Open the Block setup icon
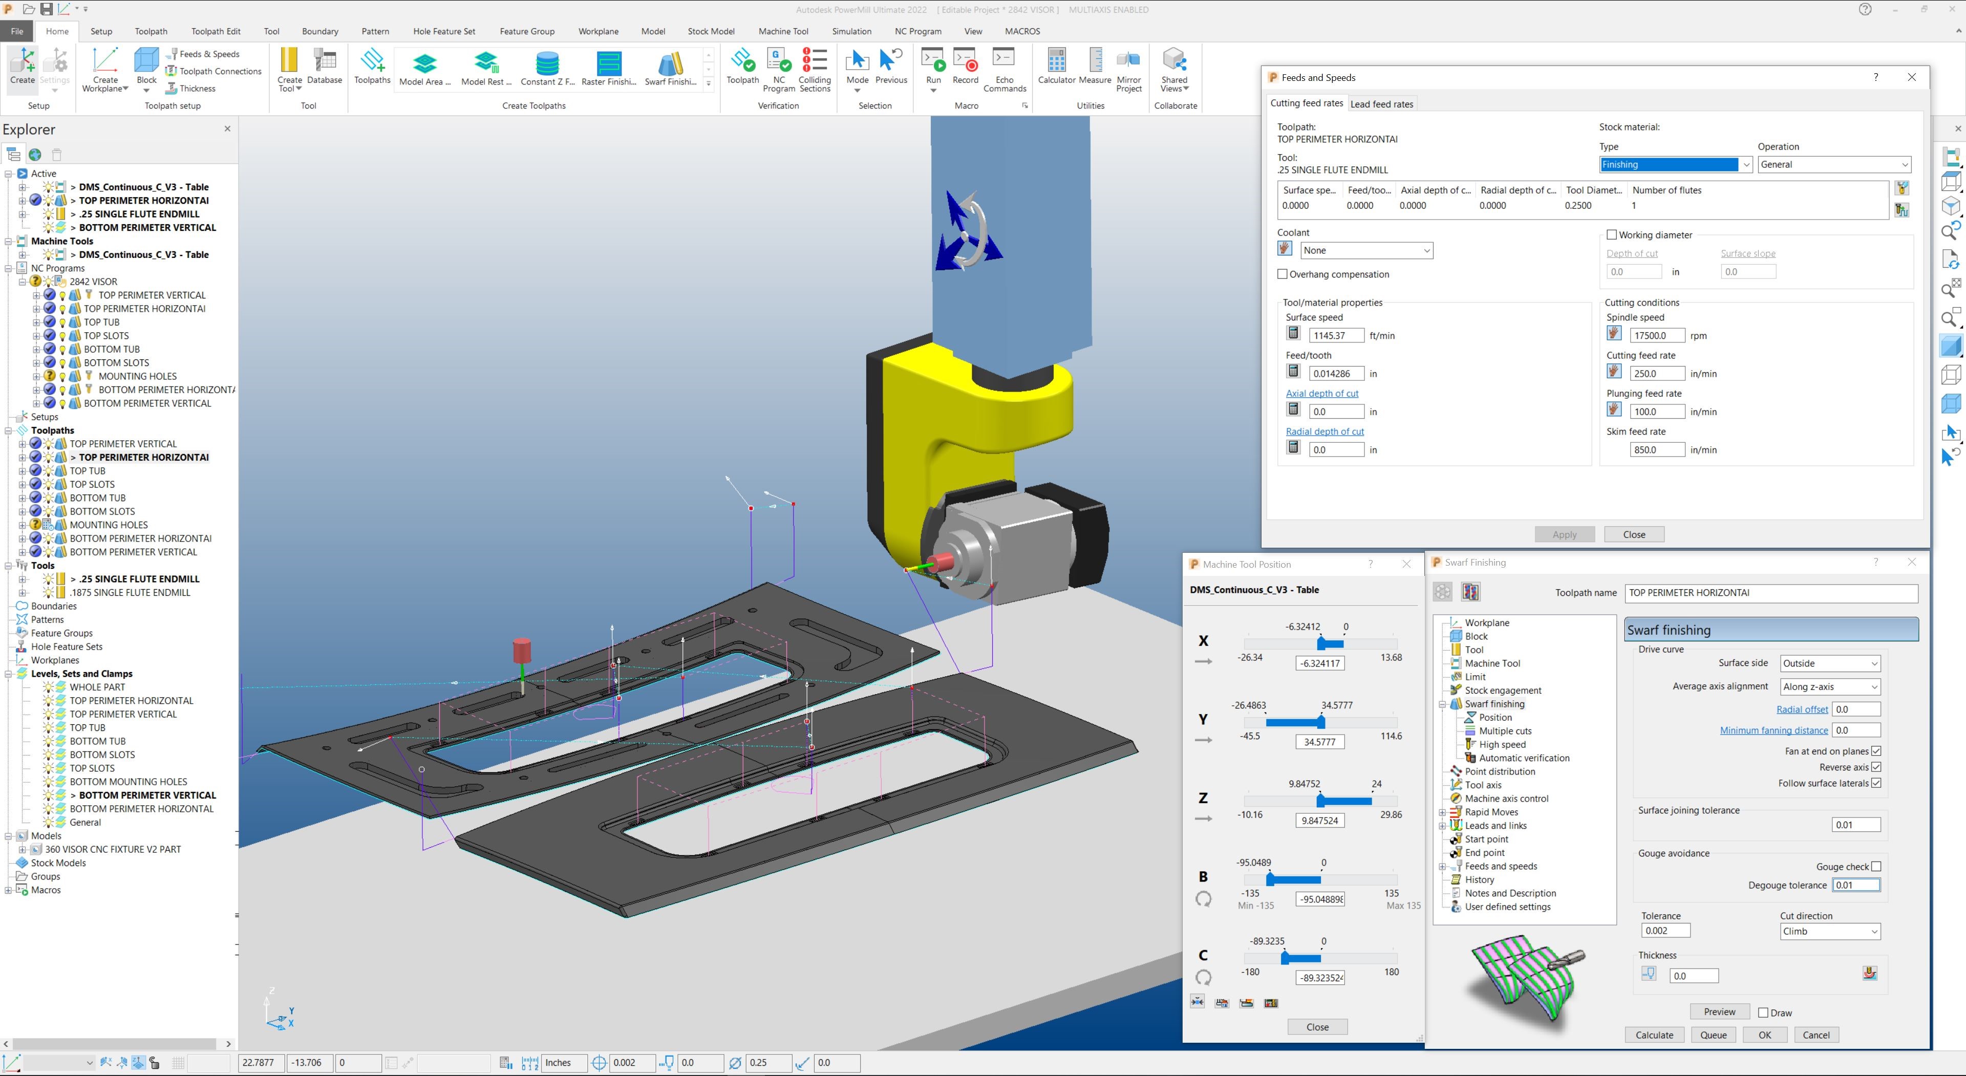The image size is (1966, 1076). [x=146, y=67]
